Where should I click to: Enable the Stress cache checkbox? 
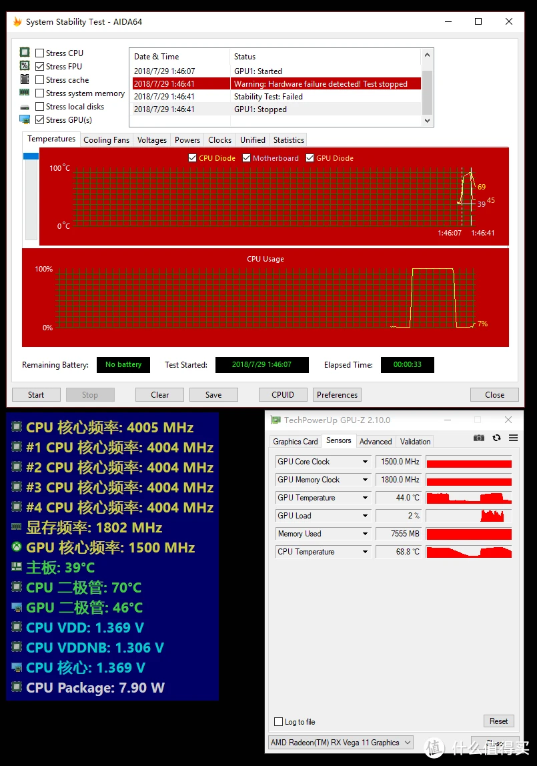[x=40, y=79]
